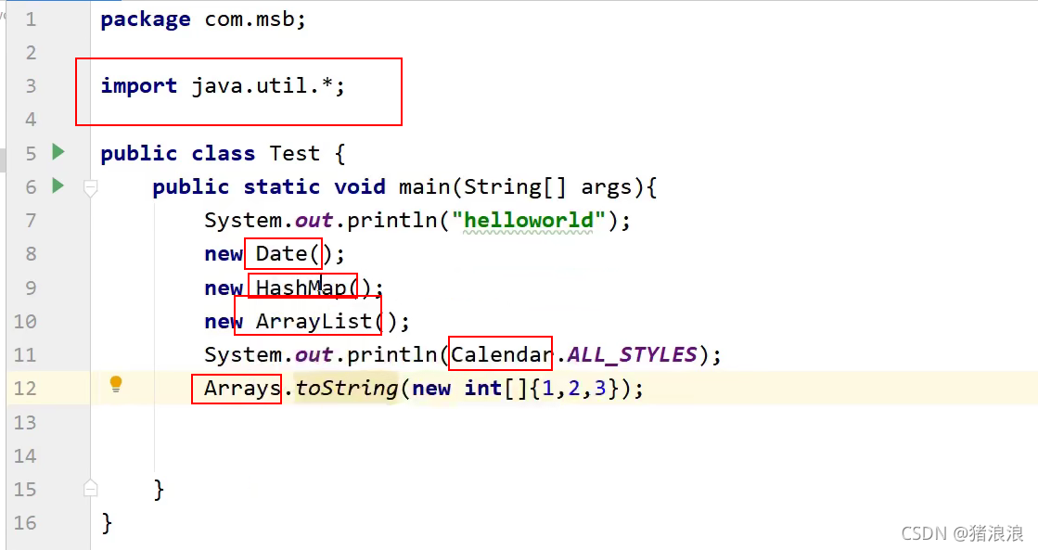Click line number 16 in the gutter
The width and height of the screenshot is (1038, 550).
click(x=25, y=523)
